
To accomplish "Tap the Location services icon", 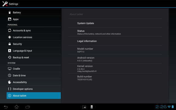I will click(x=10, y=37).
